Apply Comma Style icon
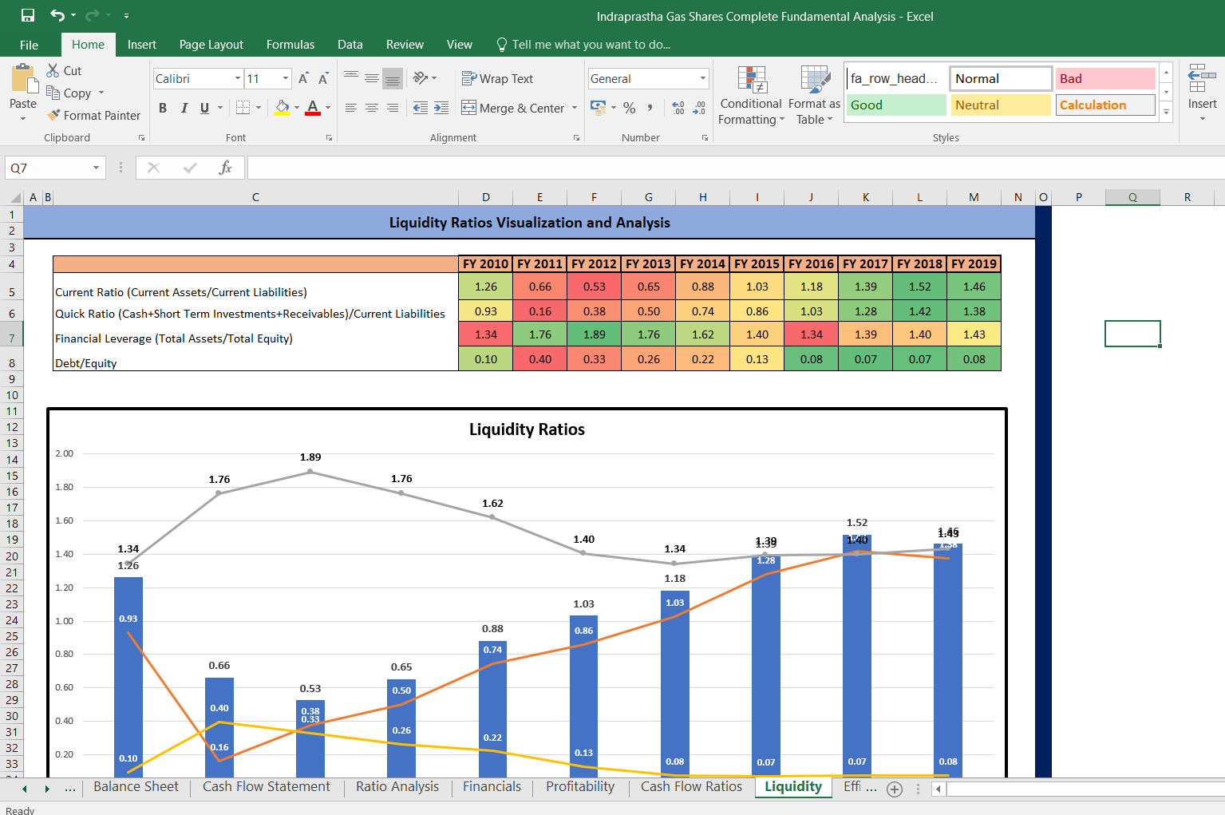This screenshot has width=1225, height=815. point(650,107)
